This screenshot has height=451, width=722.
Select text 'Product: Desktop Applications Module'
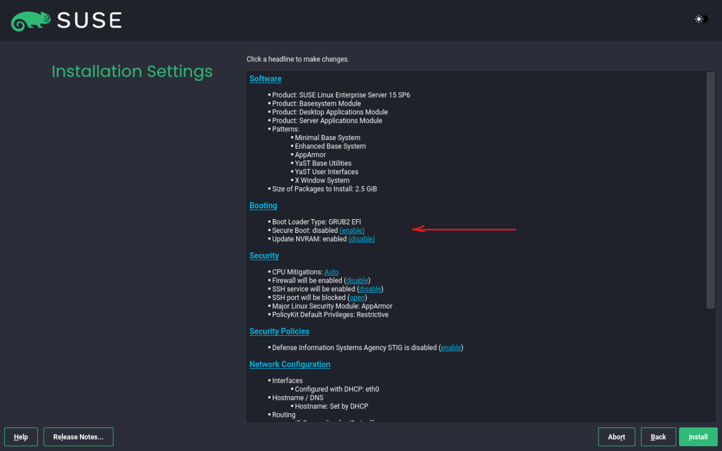330,112
